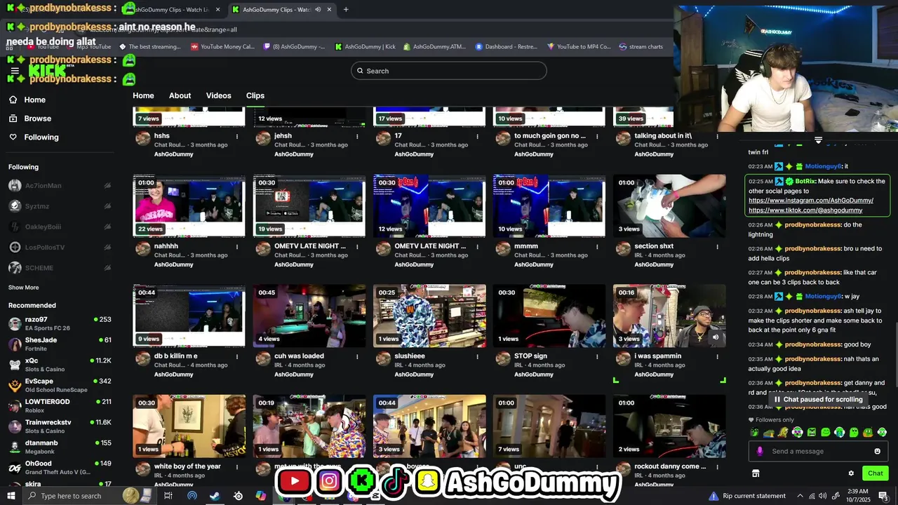This screenshot has width=898, height=505.
Task: Switch to the Videos tab
Action: [x=218, y=95]
